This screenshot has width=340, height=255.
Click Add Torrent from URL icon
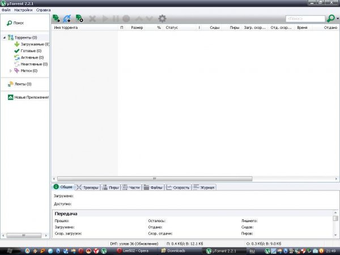67,19
